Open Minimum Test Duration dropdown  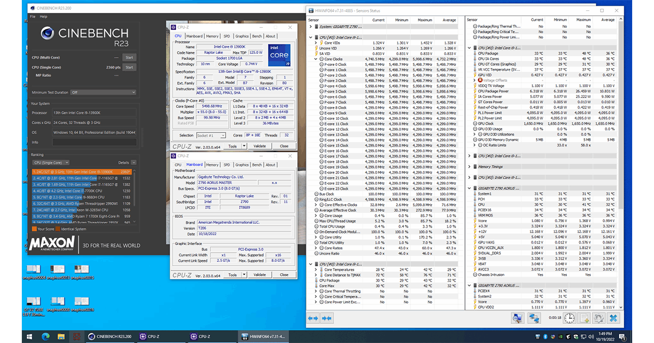click(x=103, y=93)
